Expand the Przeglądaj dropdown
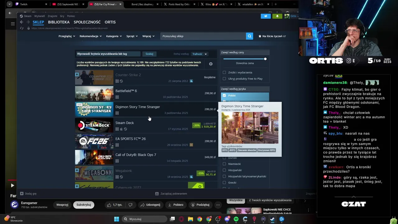The height and width of the screenshot is (224, 398). coord(67,36)
